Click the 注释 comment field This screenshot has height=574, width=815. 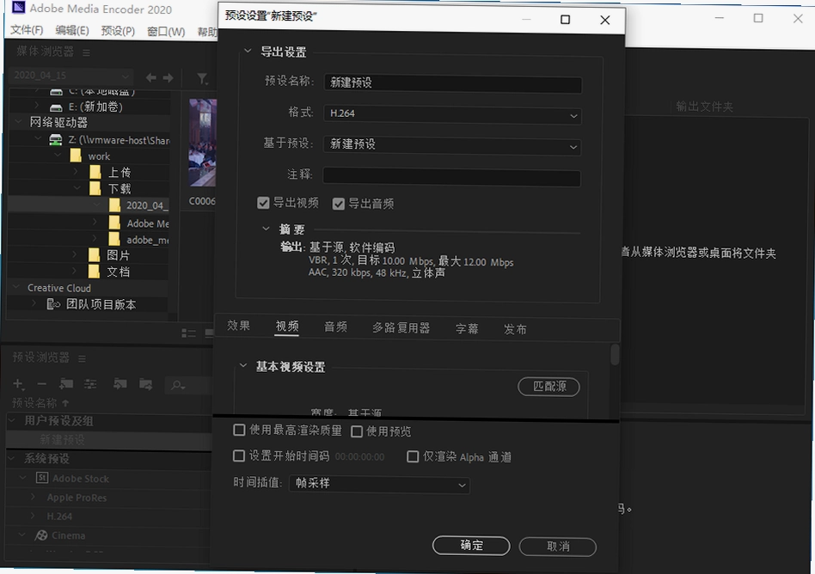tap(451, 176)
